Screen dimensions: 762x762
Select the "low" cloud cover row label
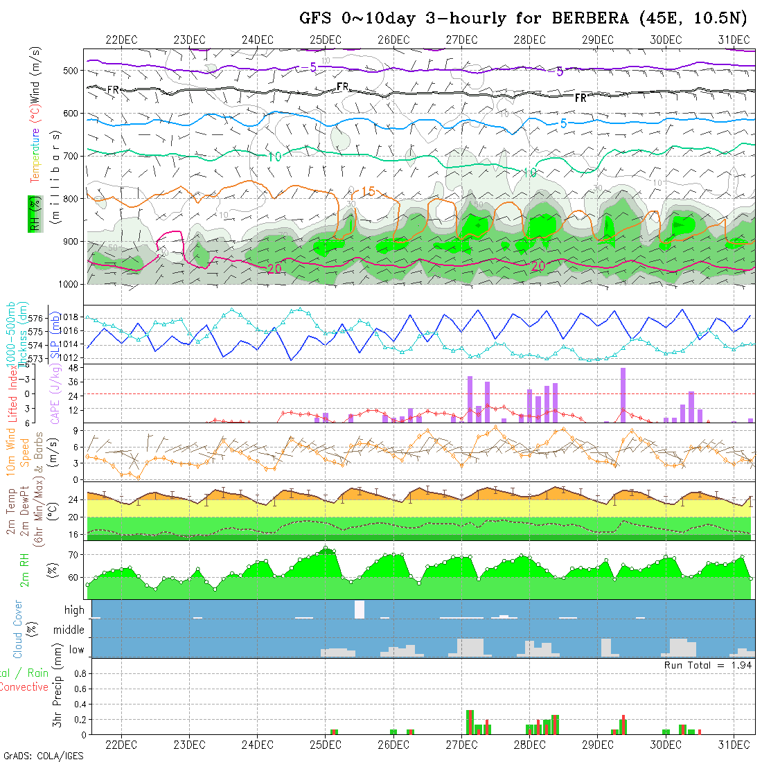click(76, 650)
